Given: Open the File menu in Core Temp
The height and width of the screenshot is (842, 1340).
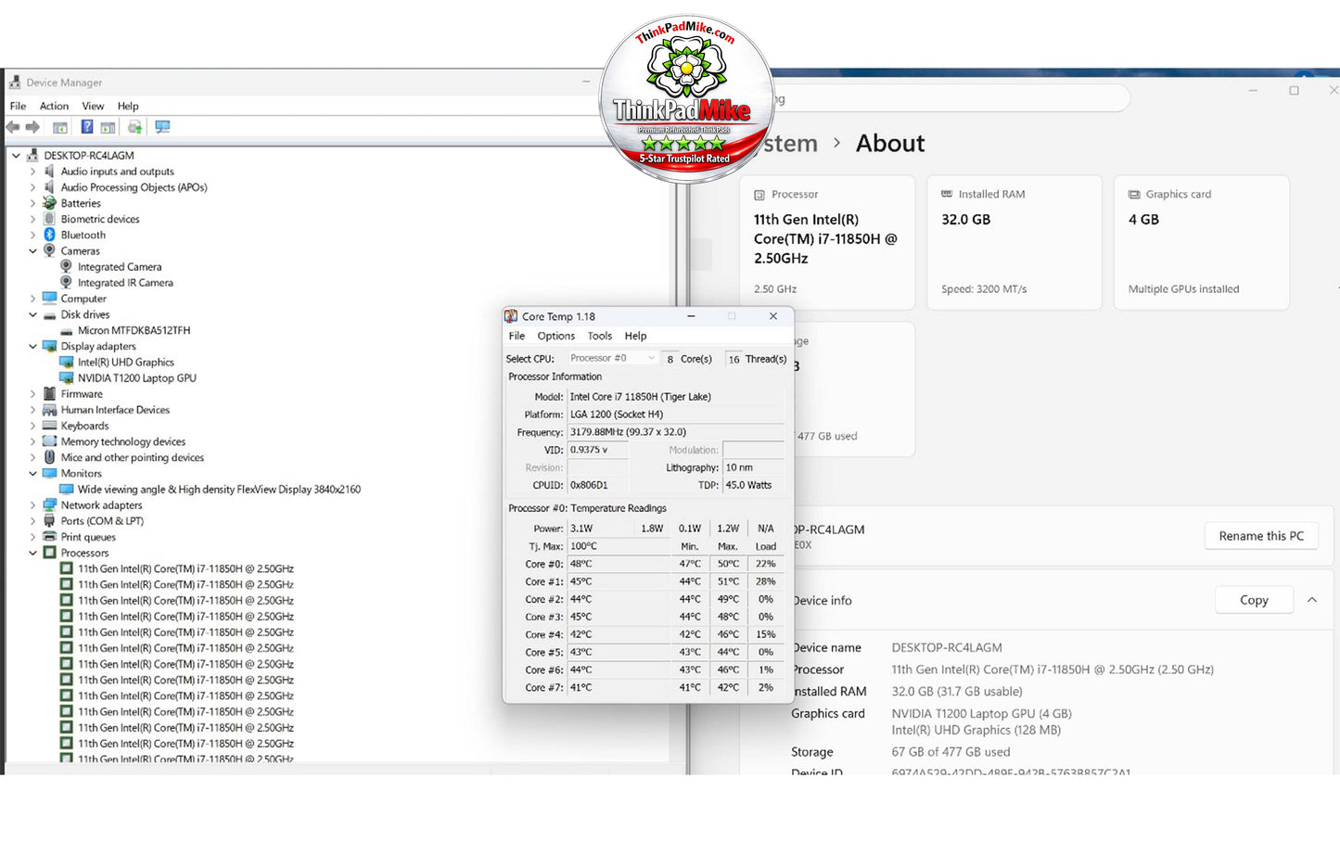Looking at the screenshot, I should [x=517, y=336].
